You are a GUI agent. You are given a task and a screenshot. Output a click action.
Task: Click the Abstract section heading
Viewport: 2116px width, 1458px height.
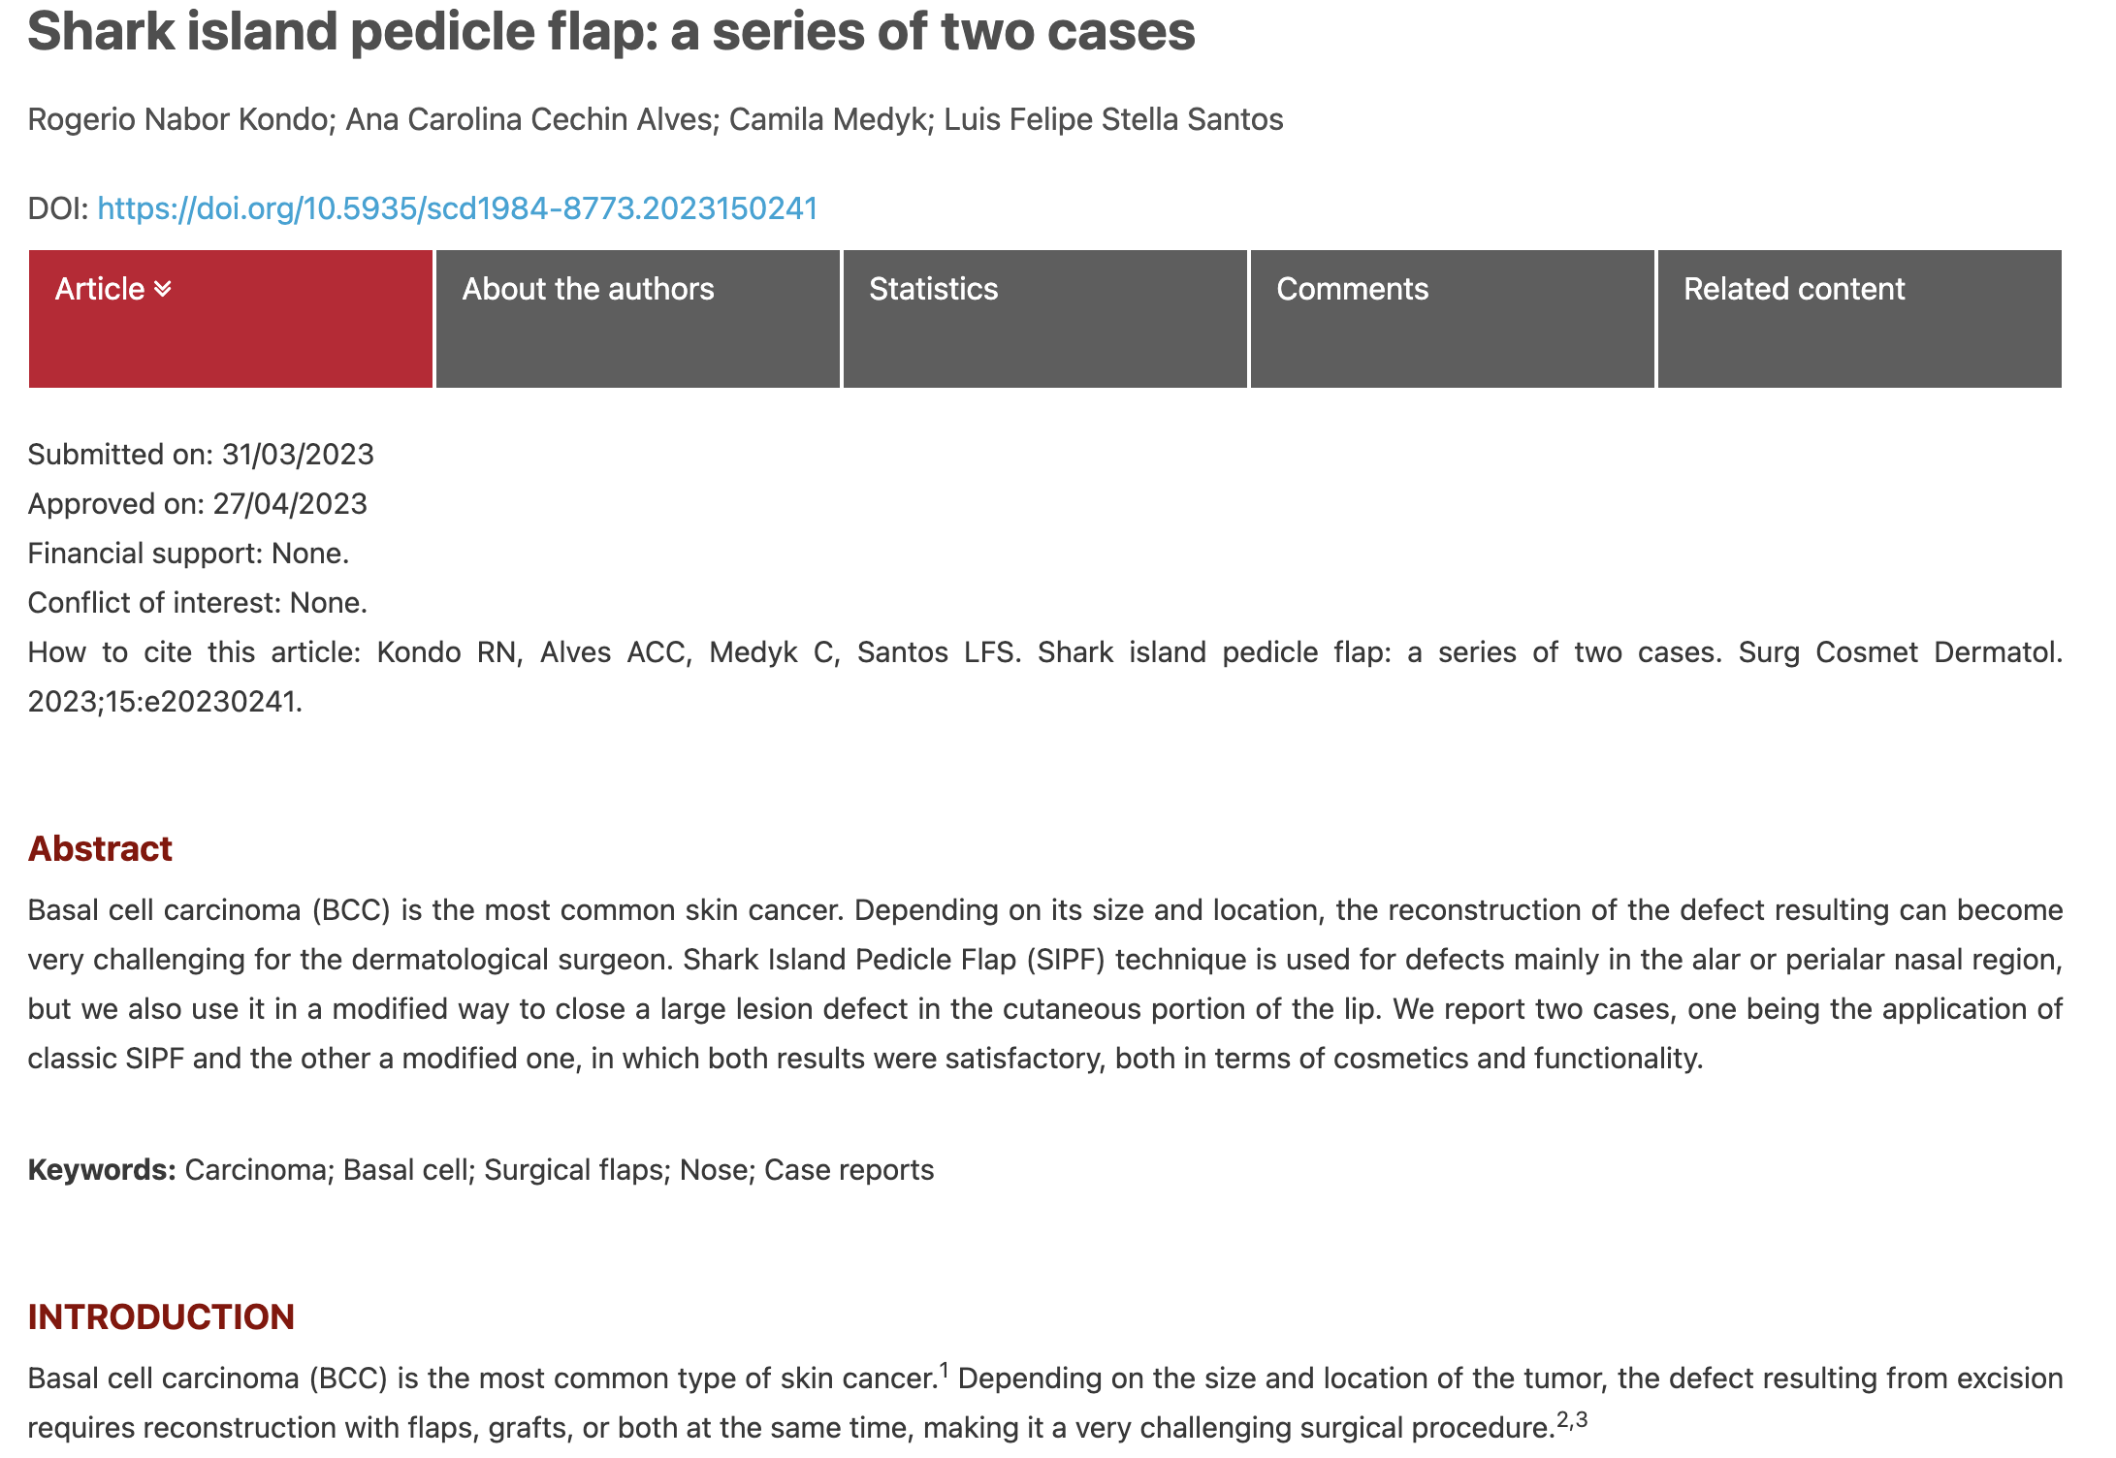pos(100,848)
